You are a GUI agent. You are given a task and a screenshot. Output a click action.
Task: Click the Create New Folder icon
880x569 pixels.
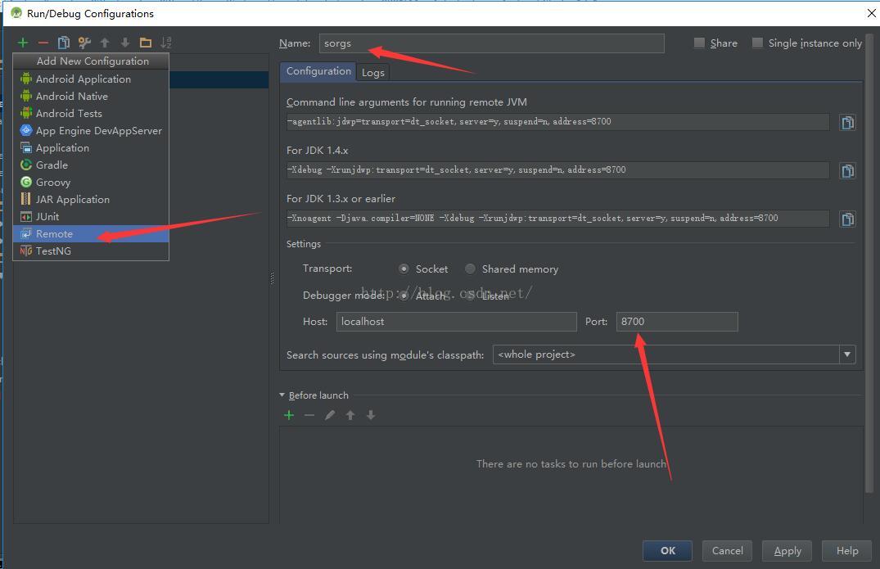(x=146, y=43)
